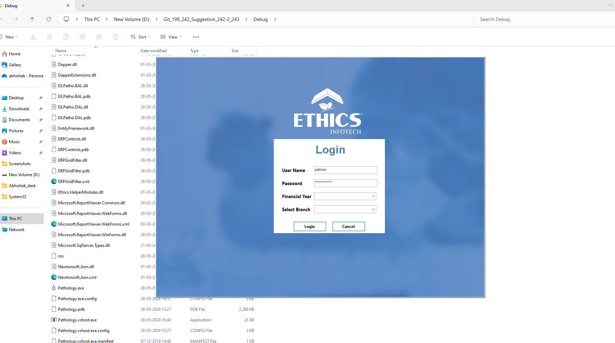Viewport: 615px width, 343px height.
Task: Click the Refresh icon in the address bar
Action: click(49, 19)
